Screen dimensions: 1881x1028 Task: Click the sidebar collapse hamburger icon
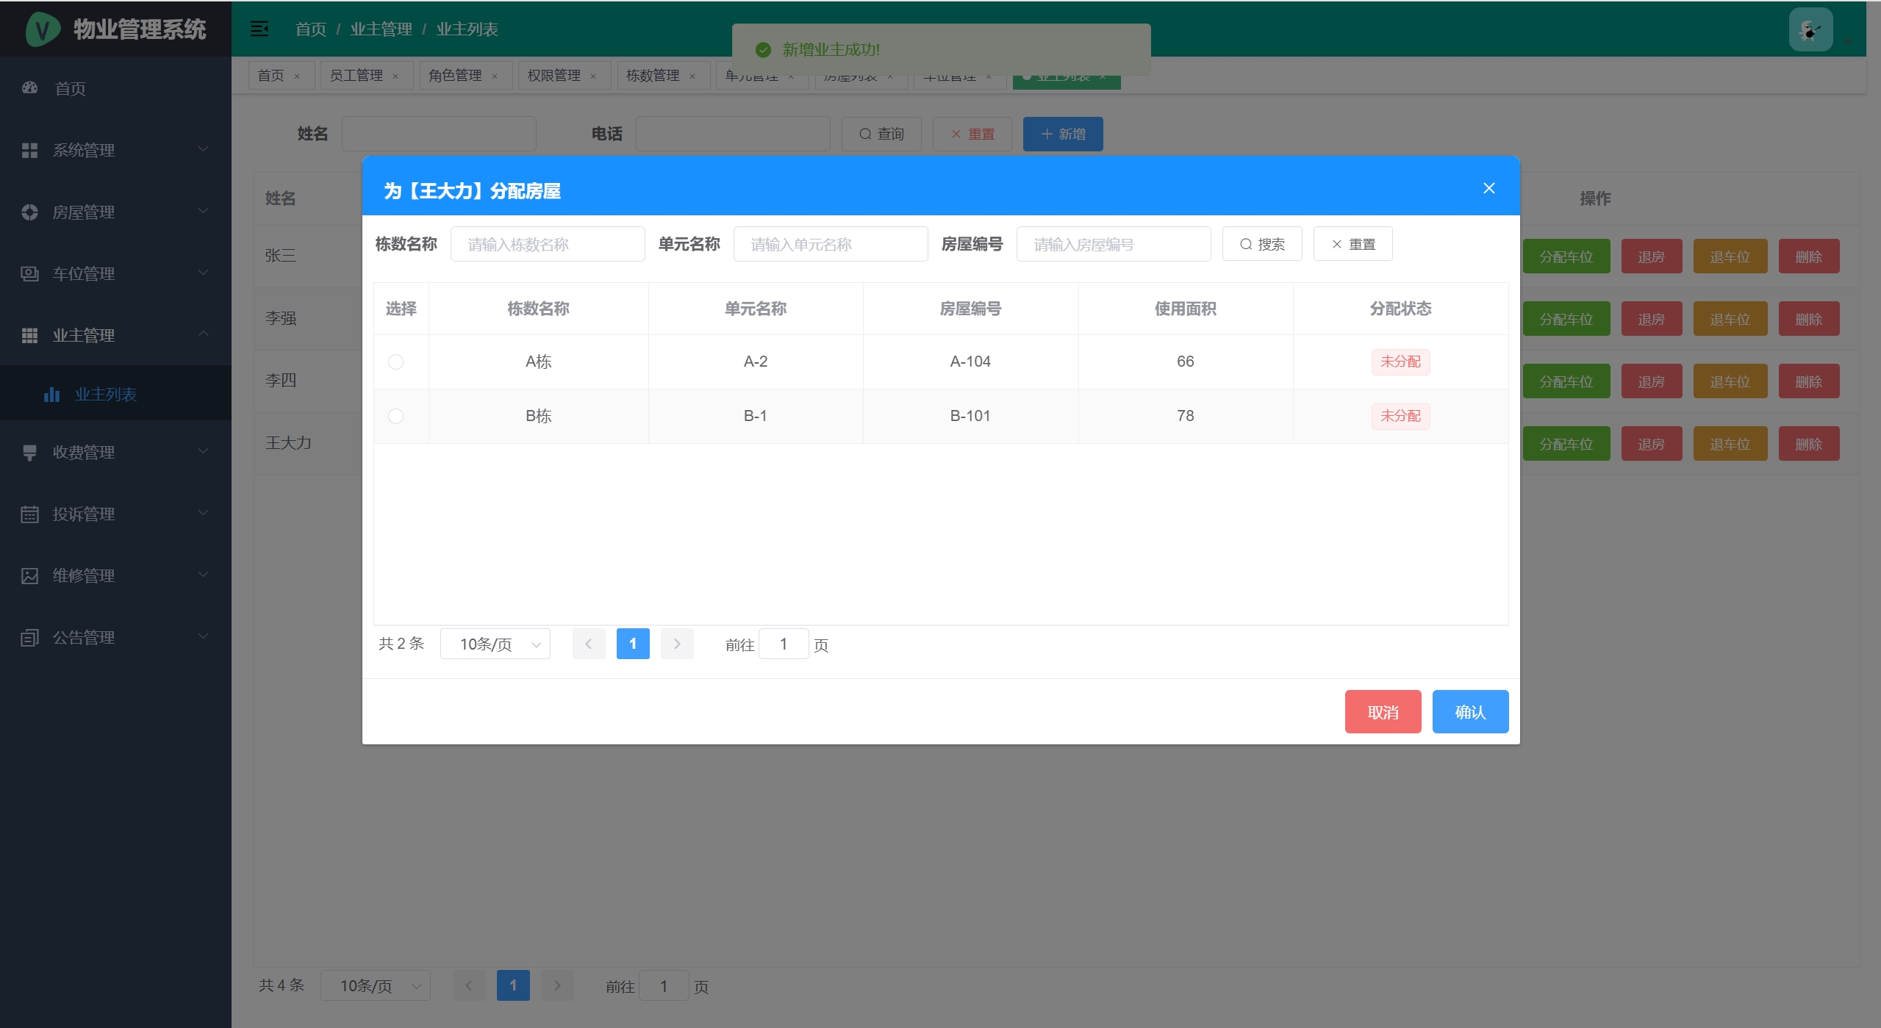point(259,29)
